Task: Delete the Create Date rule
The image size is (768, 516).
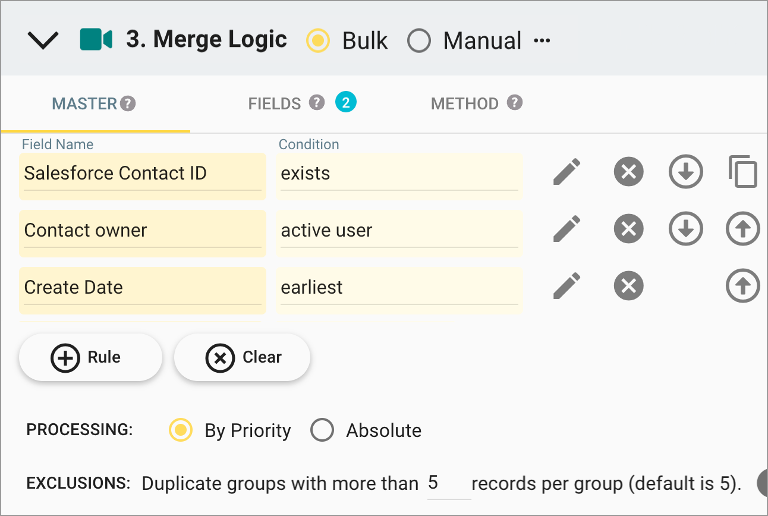Action: coord(628,285)
